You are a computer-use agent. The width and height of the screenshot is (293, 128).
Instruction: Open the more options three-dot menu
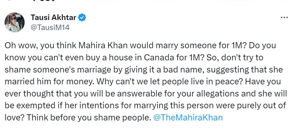284,18
